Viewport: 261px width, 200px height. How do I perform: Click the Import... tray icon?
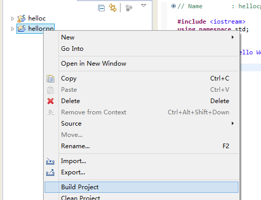[50, 161]
